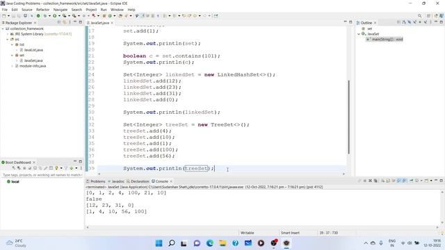Collapse the list package
Image resolution: width=445 pixels, height=250 pixels.
point(13,44)
